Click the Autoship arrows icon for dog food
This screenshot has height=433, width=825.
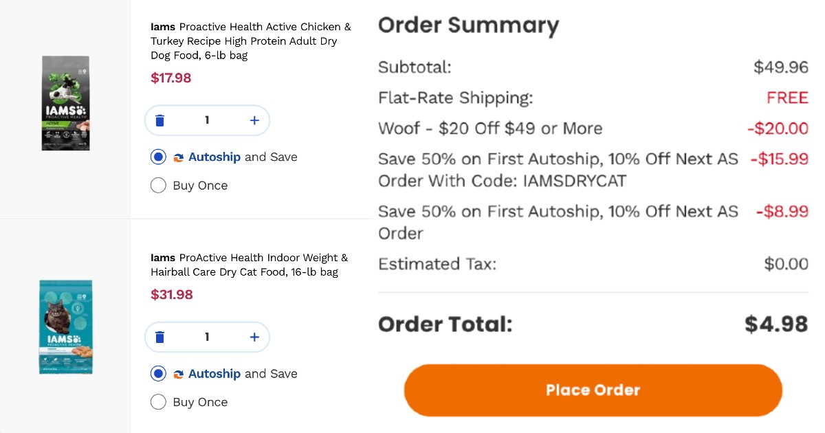pyautogui.click(x=179, y=157)
